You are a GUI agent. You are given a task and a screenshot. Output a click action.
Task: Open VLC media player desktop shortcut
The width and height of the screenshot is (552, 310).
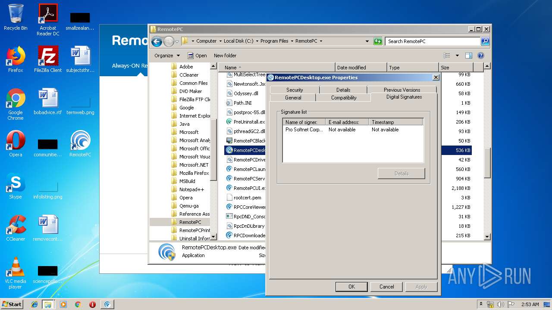point(16,273)
